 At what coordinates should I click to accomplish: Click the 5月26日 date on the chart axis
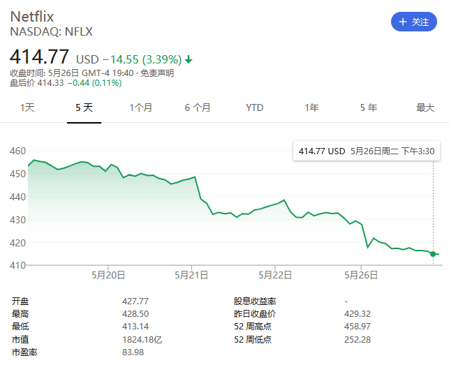tap(360, 275)
